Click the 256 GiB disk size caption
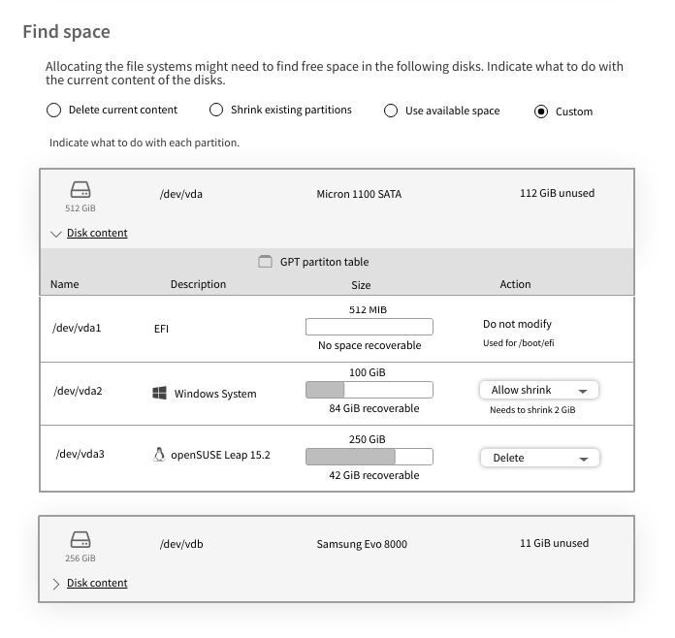This screenshot has height=638, width=675. click(x=80, y=558)
